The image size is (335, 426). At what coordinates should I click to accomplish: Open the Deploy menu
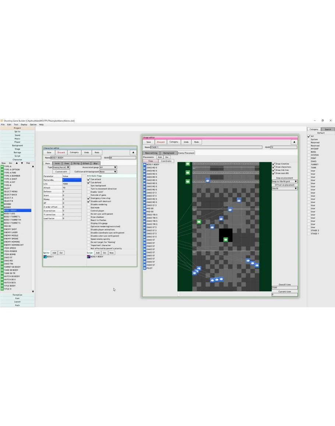pos(24,125)
